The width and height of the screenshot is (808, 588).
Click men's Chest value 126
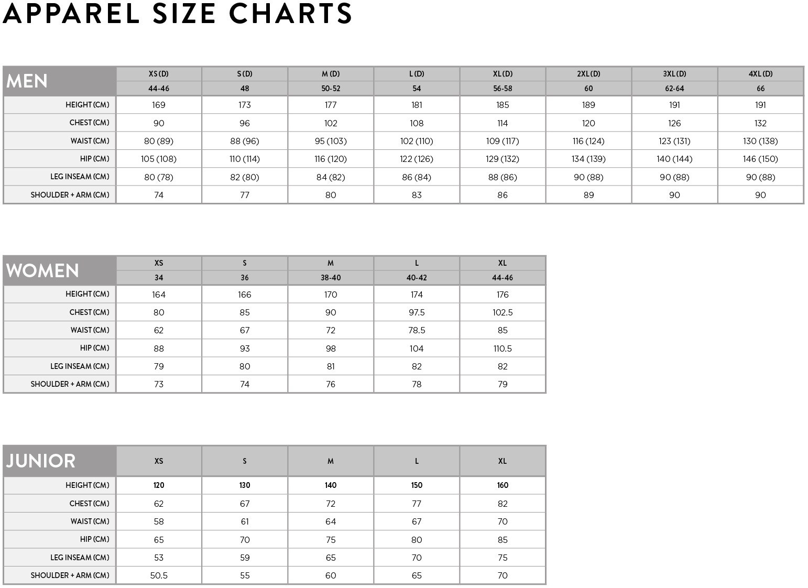click(x=674, y=123)
